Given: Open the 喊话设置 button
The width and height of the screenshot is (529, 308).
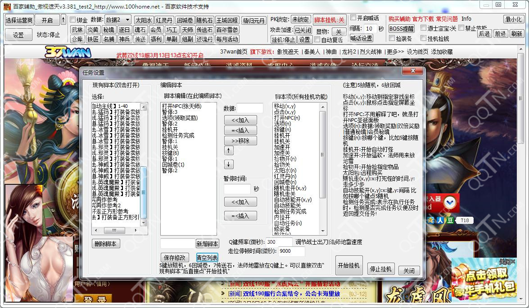Looking at the screenshot, I should click(361, 38).
